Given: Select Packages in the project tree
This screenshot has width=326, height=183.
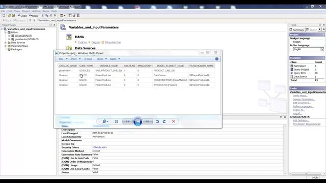Looking at the screenshot, I should [16, 49].
